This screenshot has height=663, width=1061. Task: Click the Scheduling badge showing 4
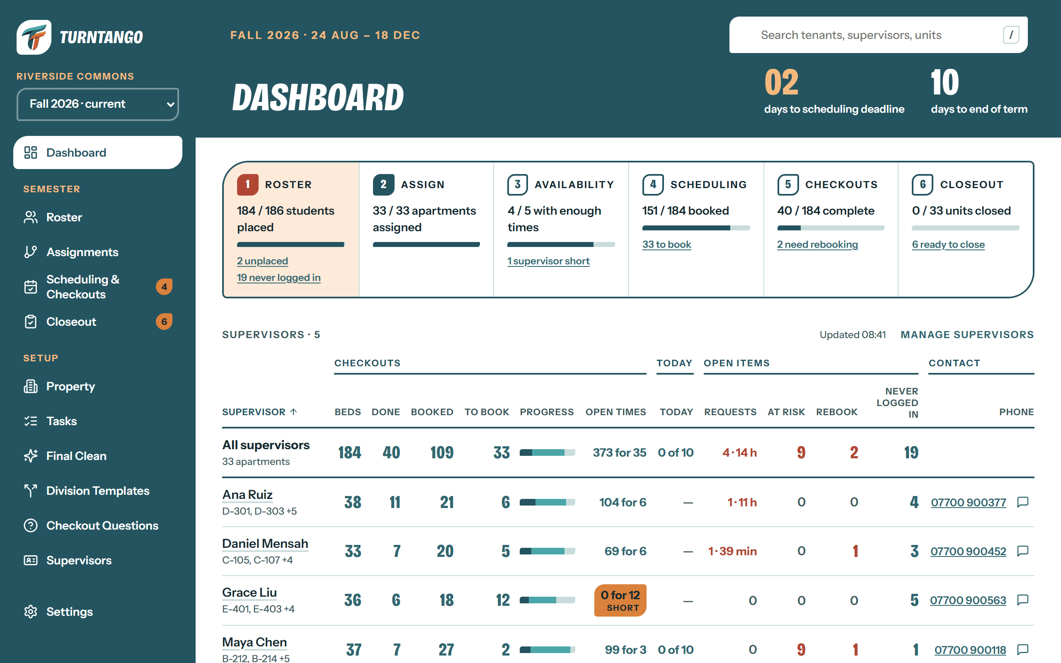click(164, 287)
